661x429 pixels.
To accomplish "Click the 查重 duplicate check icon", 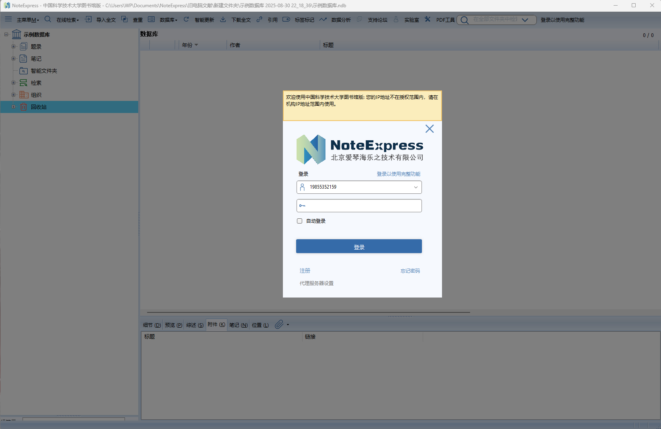I will tap(125, 19).
